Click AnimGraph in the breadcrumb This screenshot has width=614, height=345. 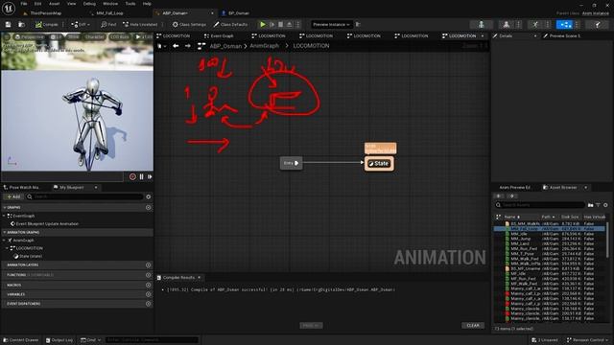click(x=265, y=46)
